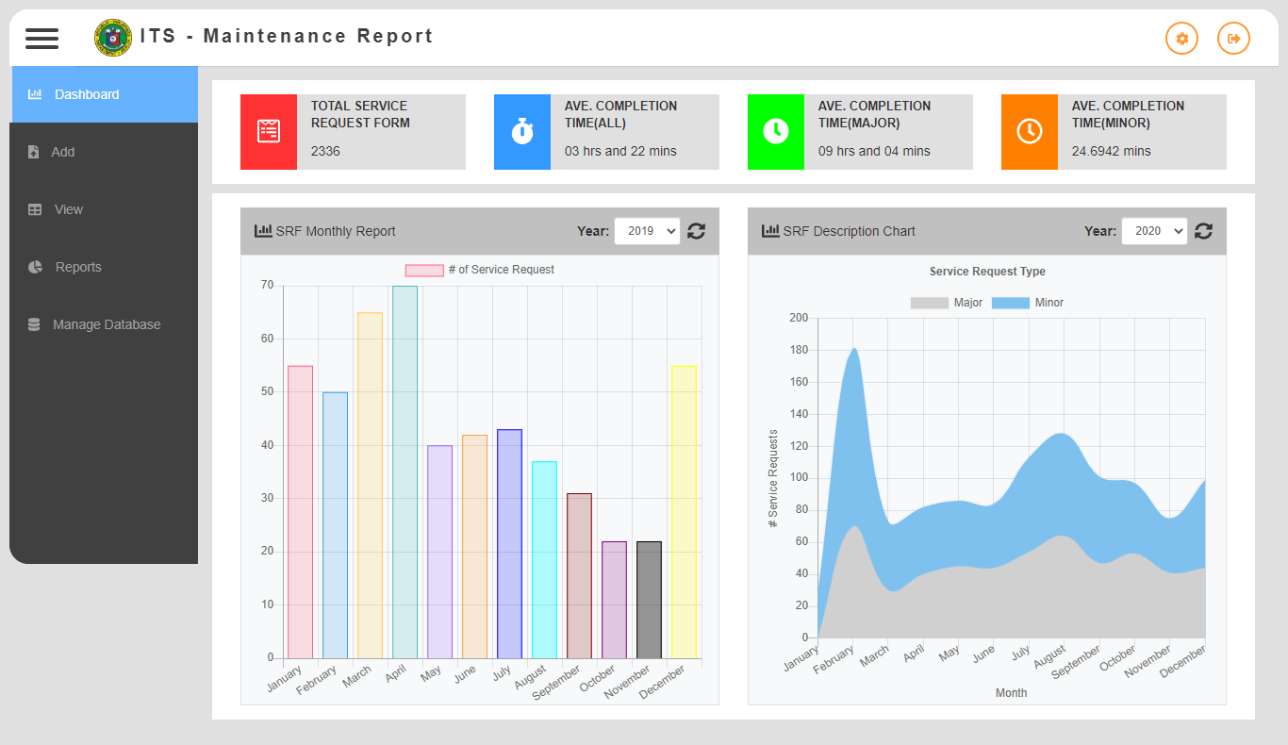Screen dimensions: 1288x745
Task: Click the April bar in monthly chart
Action: pos(405,472)
